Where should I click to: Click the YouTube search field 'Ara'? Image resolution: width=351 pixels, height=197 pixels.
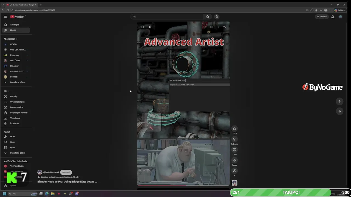167,17
